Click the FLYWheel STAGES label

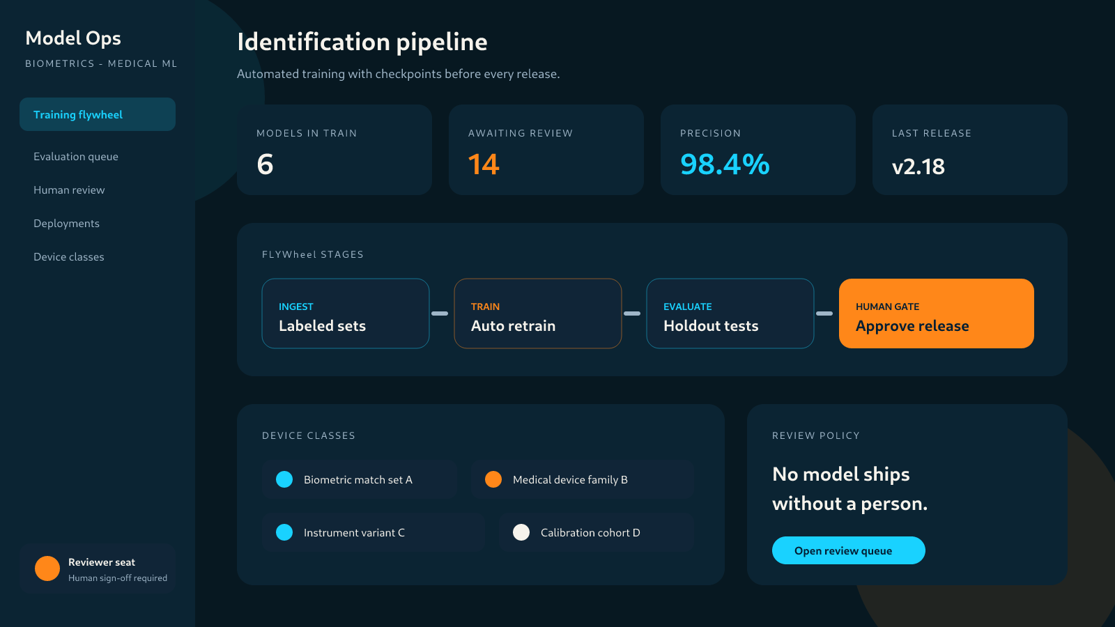[x=313, y=254]
